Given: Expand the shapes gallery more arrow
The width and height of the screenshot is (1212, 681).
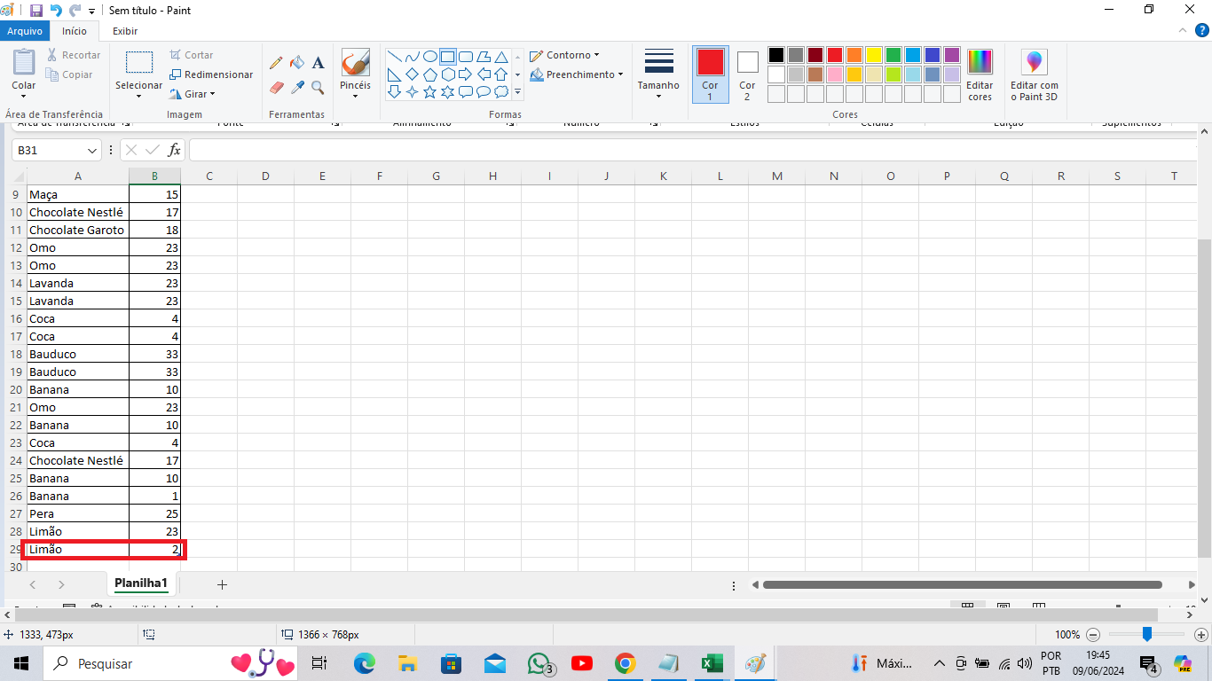Looking at the screenshot, I should 518,91.
